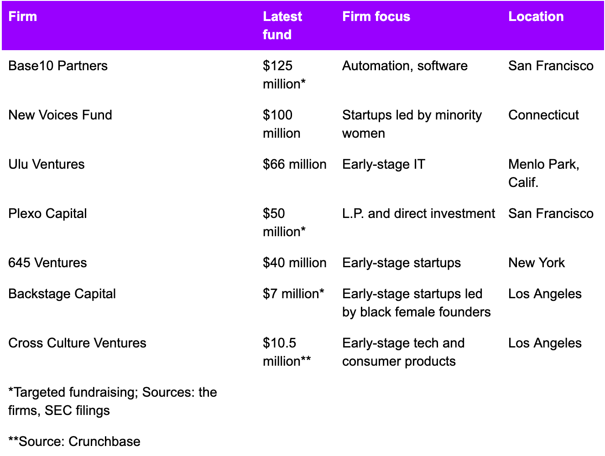Click the $125 million* fund amount
This screenshot has width=605, height=456.
(x=284, y=75)
